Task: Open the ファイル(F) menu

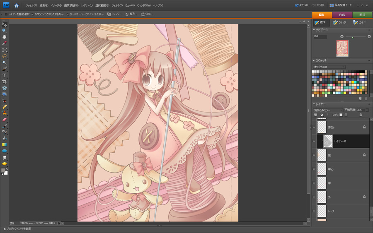Action: [31, 5]
